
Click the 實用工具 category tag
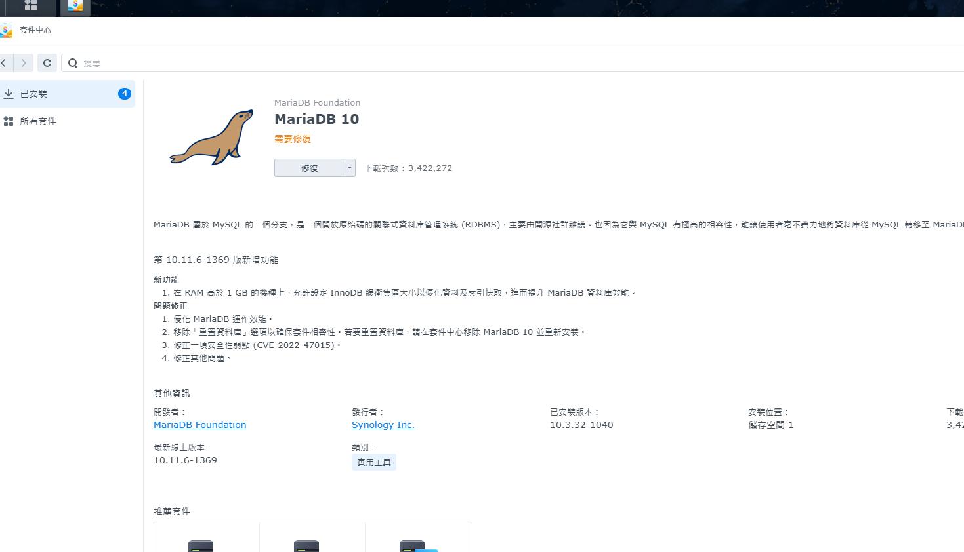[373, 462]
